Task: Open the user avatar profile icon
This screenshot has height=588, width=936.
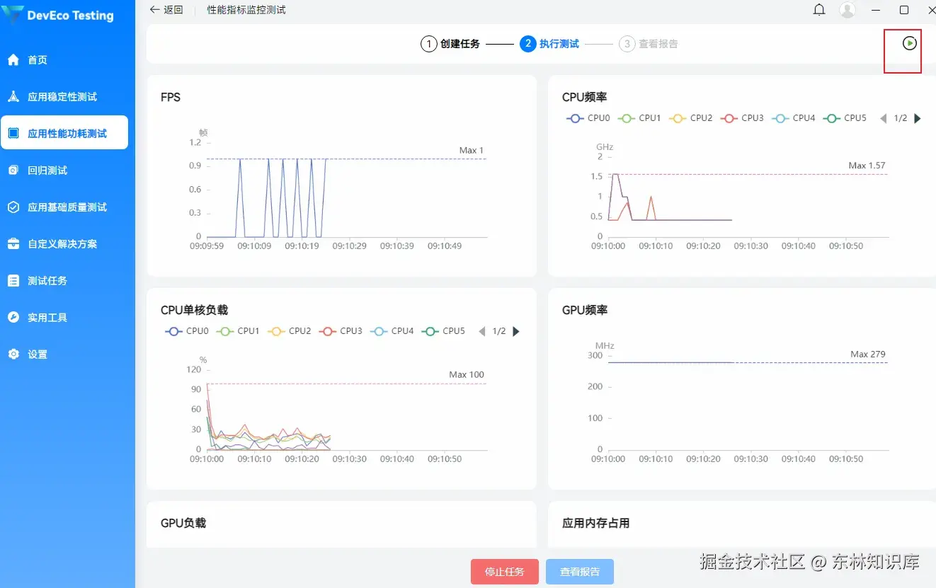Action: click(847, 10)
